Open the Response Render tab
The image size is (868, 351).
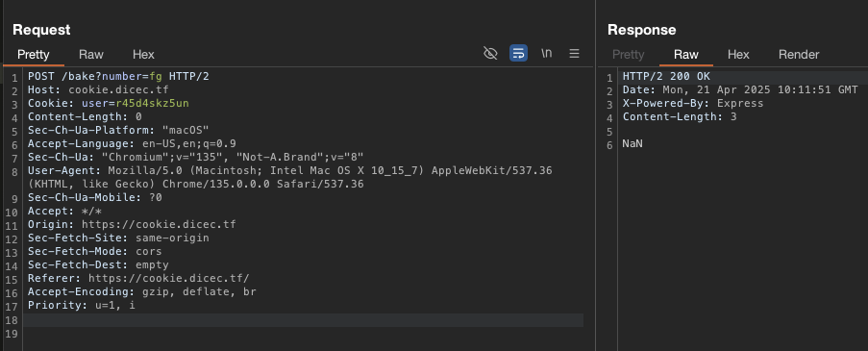799,54
